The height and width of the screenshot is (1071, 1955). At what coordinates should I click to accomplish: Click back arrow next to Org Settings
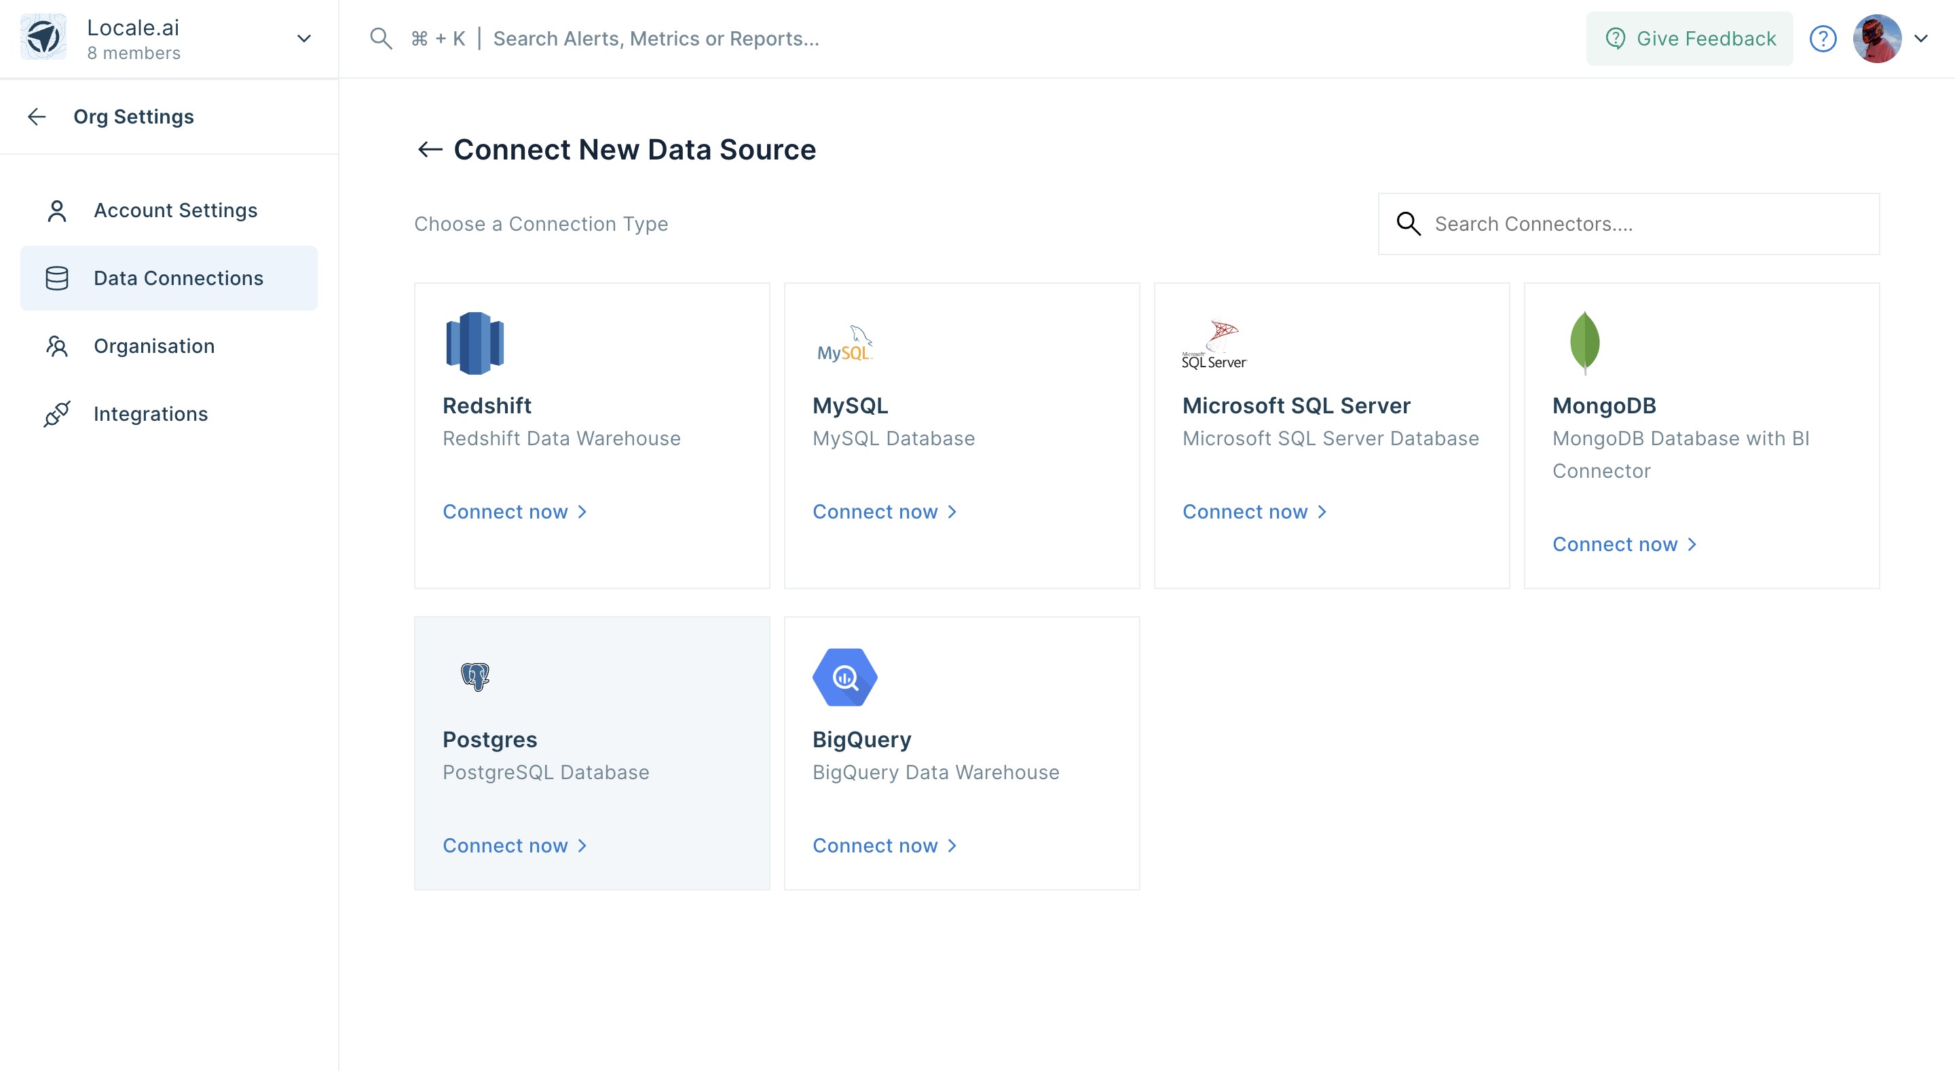(x=37, y=117)
